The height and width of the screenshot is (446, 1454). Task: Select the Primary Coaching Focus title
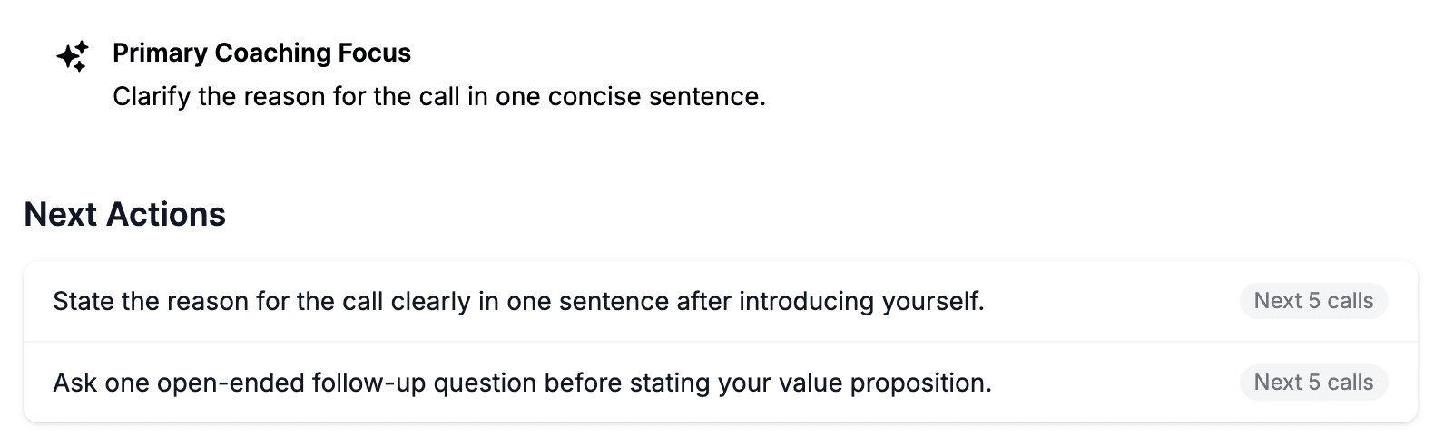(261, 53)
